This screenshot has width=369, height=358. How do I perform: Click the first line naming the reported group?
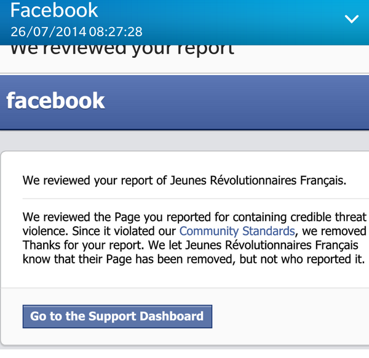[184, 181]
